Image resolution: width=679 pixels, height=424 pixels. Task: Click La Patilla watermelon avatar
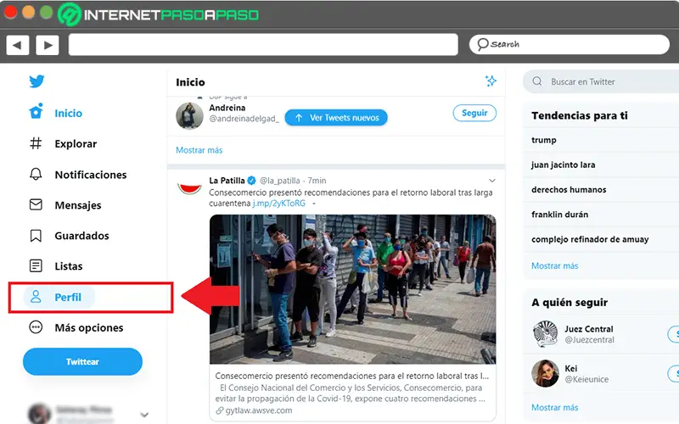pos(189,188)
